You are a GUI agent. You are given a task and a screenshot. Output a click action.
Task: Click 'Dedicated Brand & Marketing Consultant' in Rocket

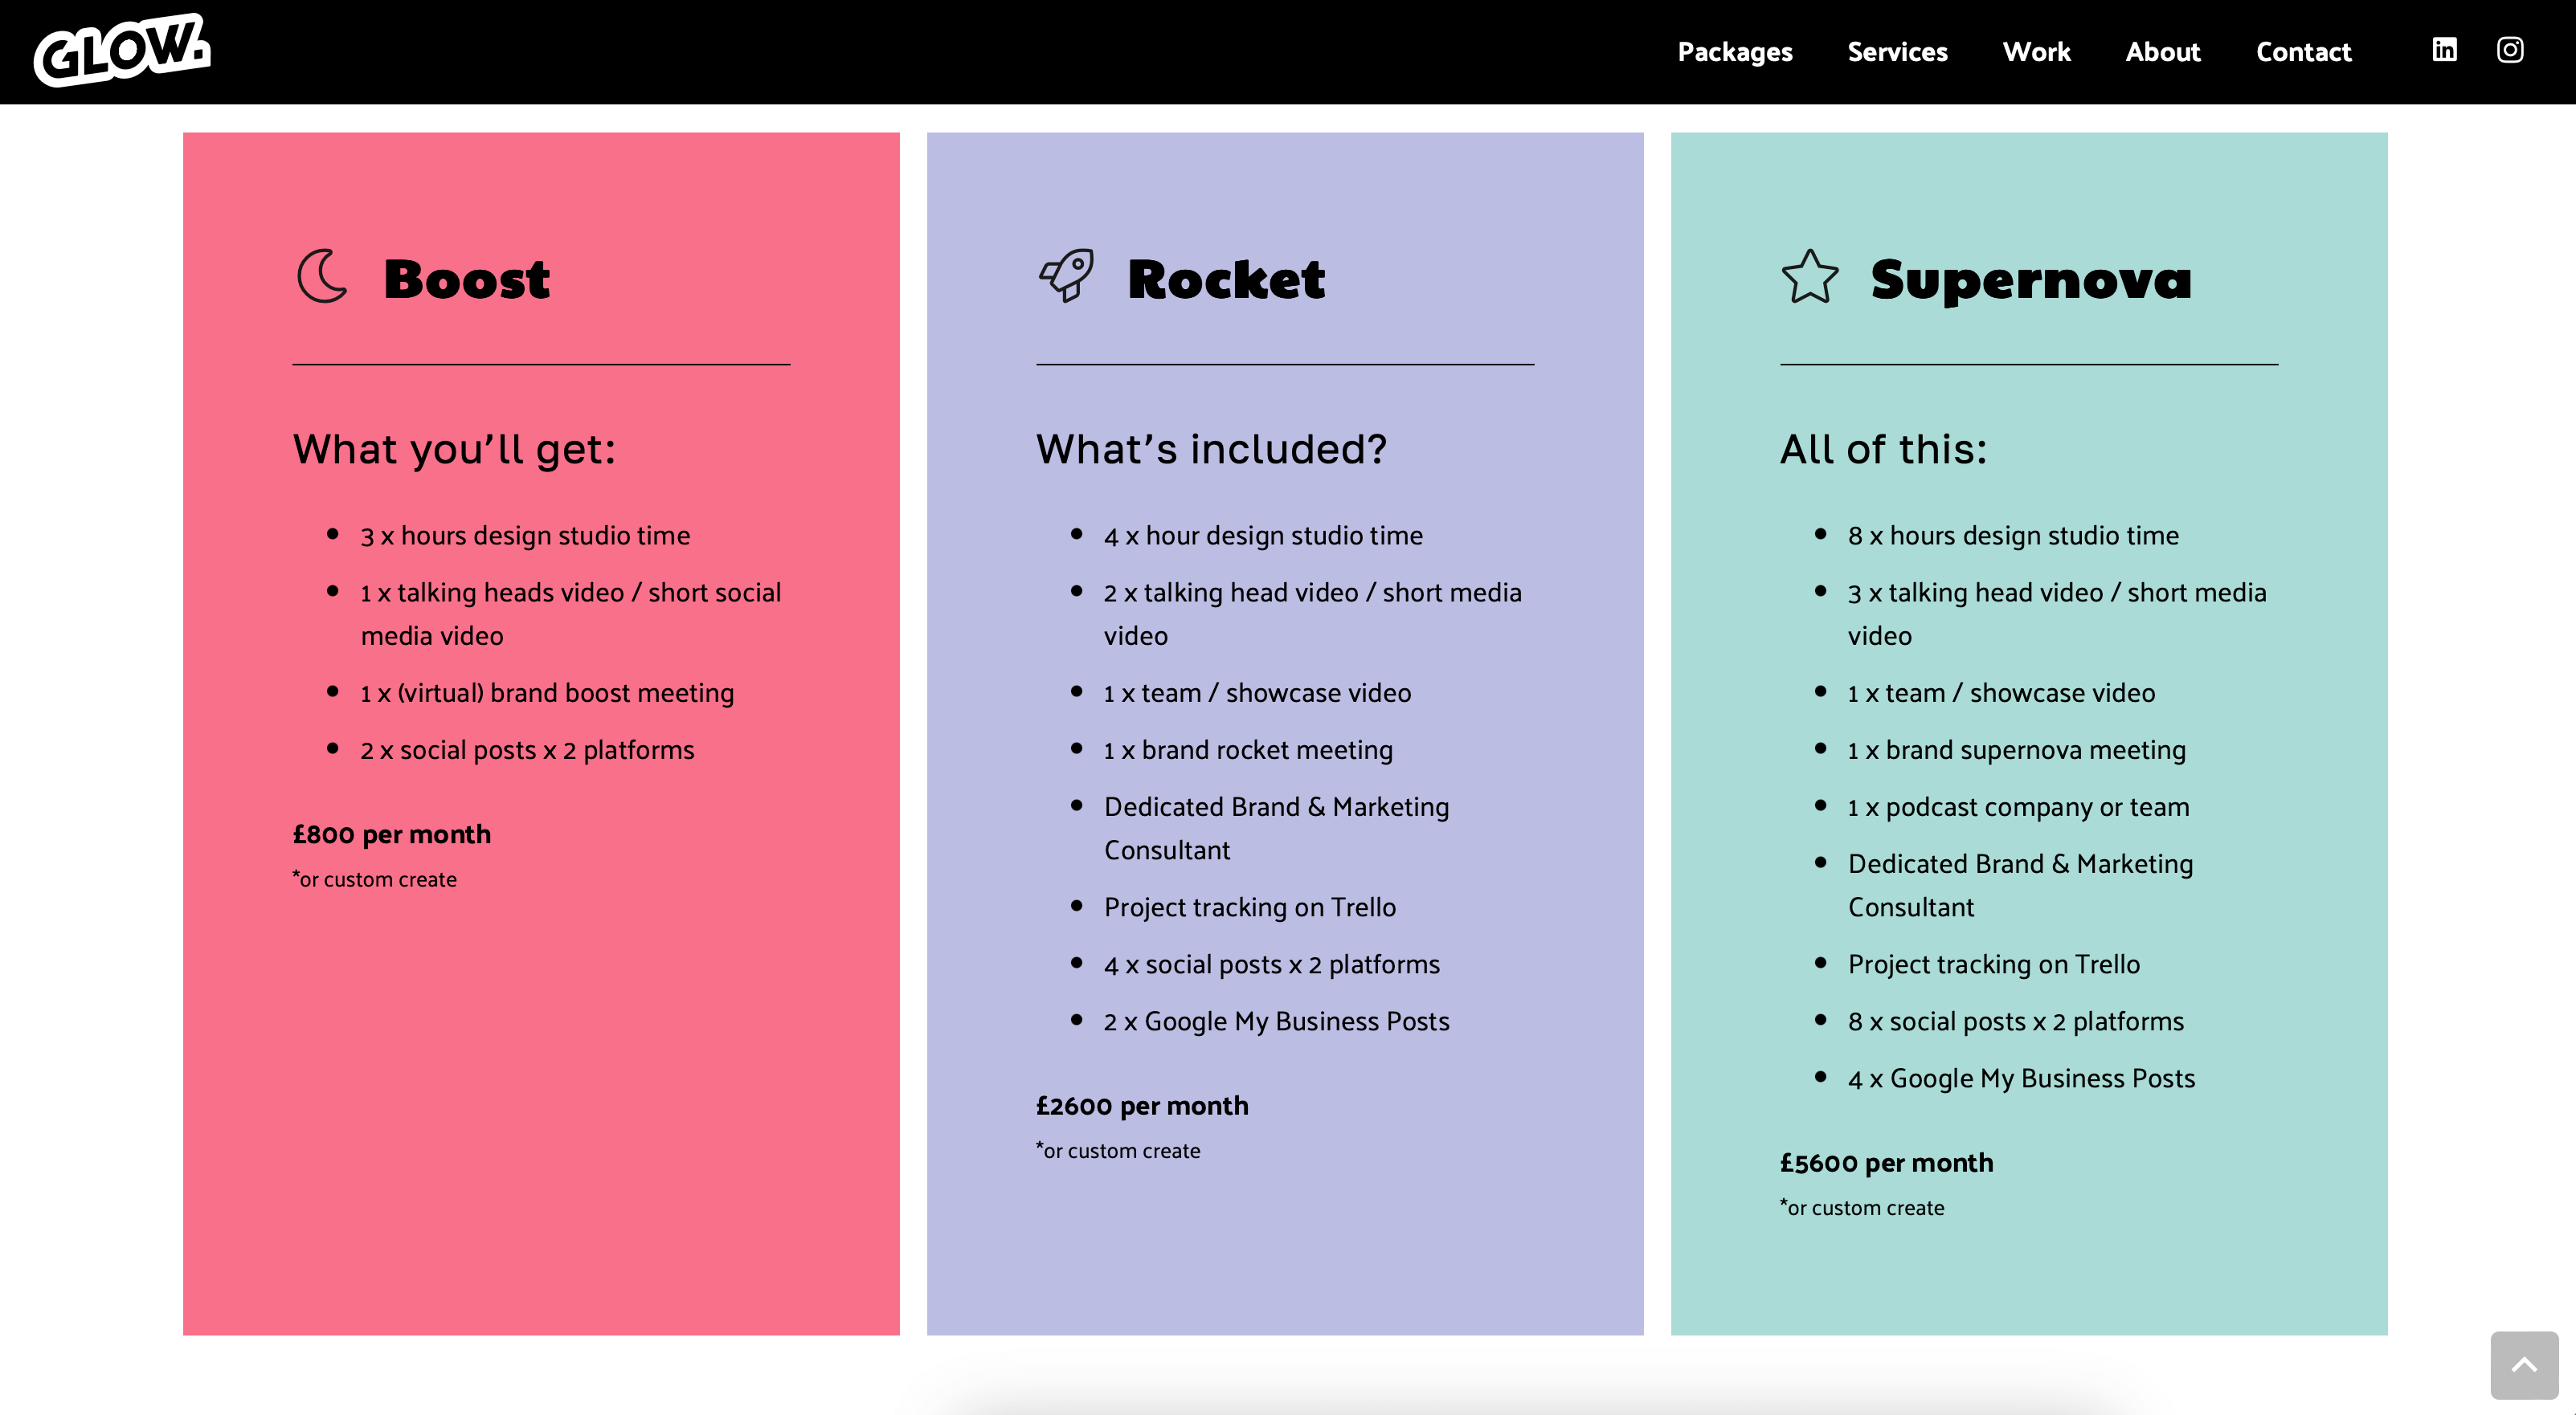1276,829
